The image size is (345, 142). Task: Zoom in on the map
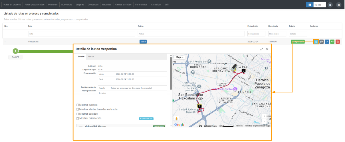[265, 116]
